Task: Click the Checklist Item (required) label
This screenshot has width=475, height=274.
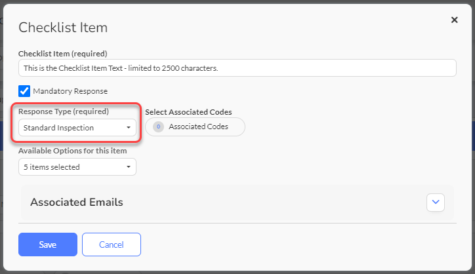Action: pyautogui.click(x=63, y=54)
